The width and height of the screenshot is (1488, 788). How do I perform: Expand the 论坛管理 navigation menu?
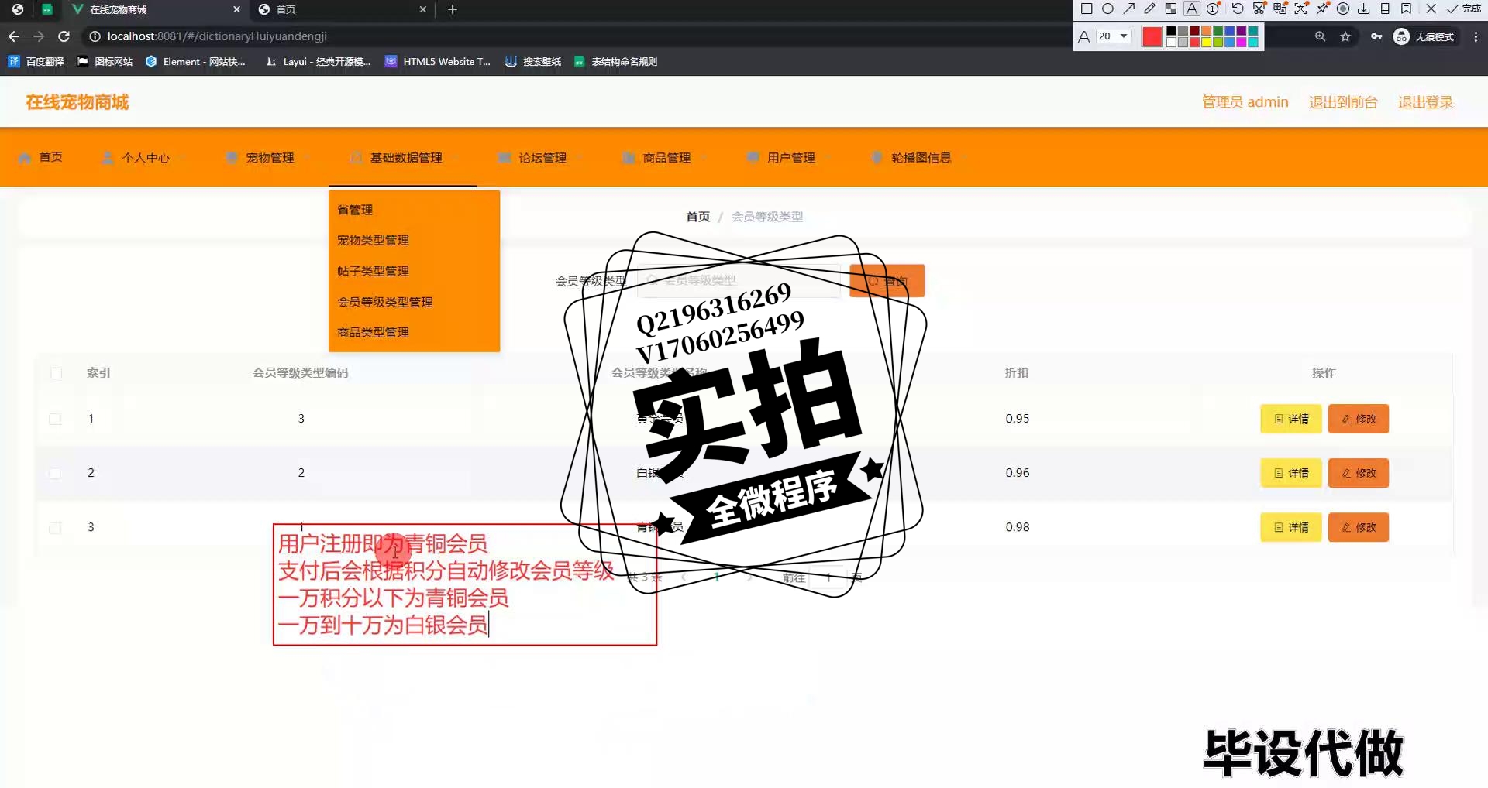tap(541, 158)
